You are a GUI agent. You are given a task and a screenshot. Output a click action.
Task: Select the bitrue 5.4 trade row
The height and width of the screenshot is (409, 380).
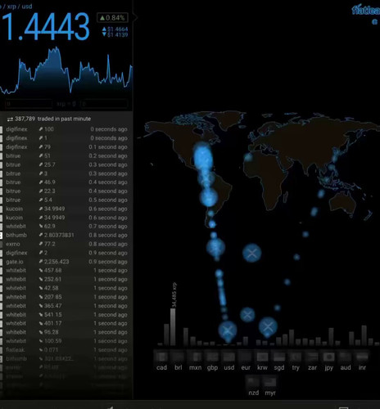(66, 200)
